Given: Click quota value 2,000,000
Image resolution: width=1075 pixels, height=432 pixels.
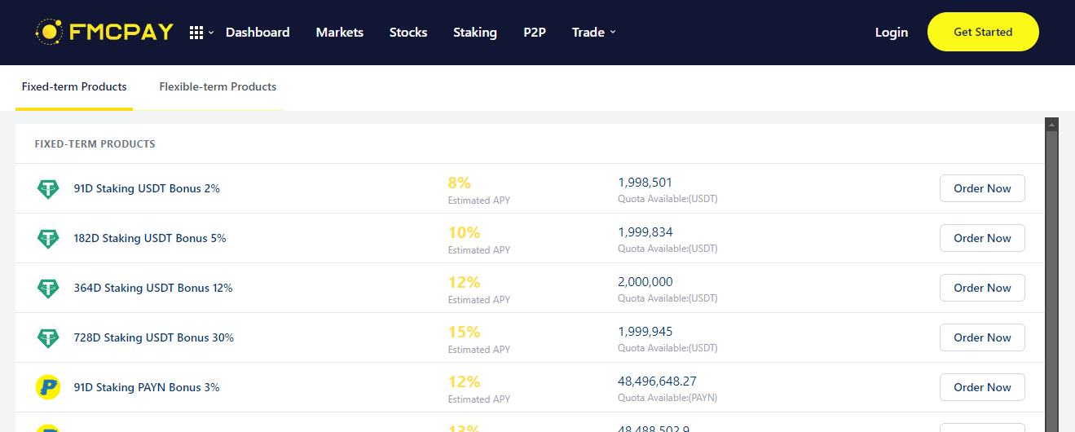Looking at the screenshot, I should click(x=645, y=282).
